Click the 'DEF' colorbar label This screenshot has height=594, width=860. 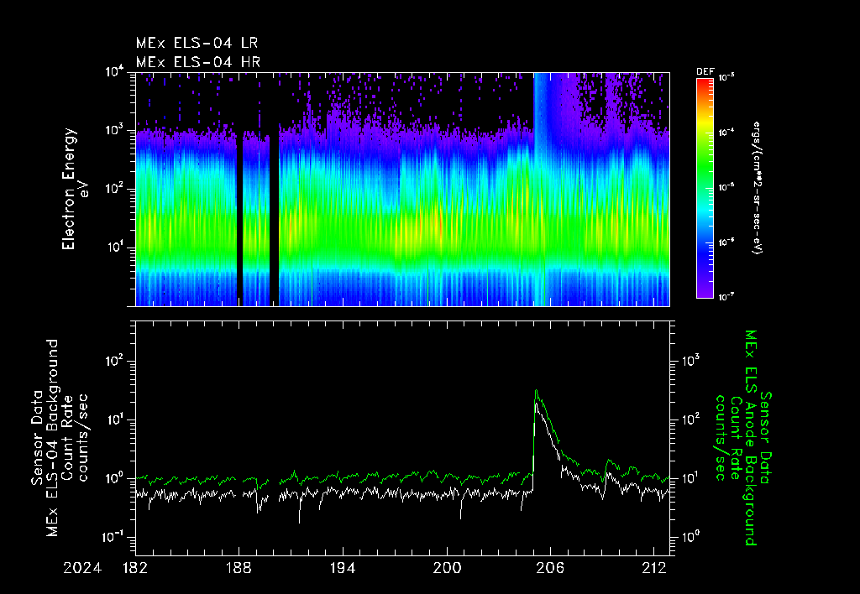coord(705,72)
